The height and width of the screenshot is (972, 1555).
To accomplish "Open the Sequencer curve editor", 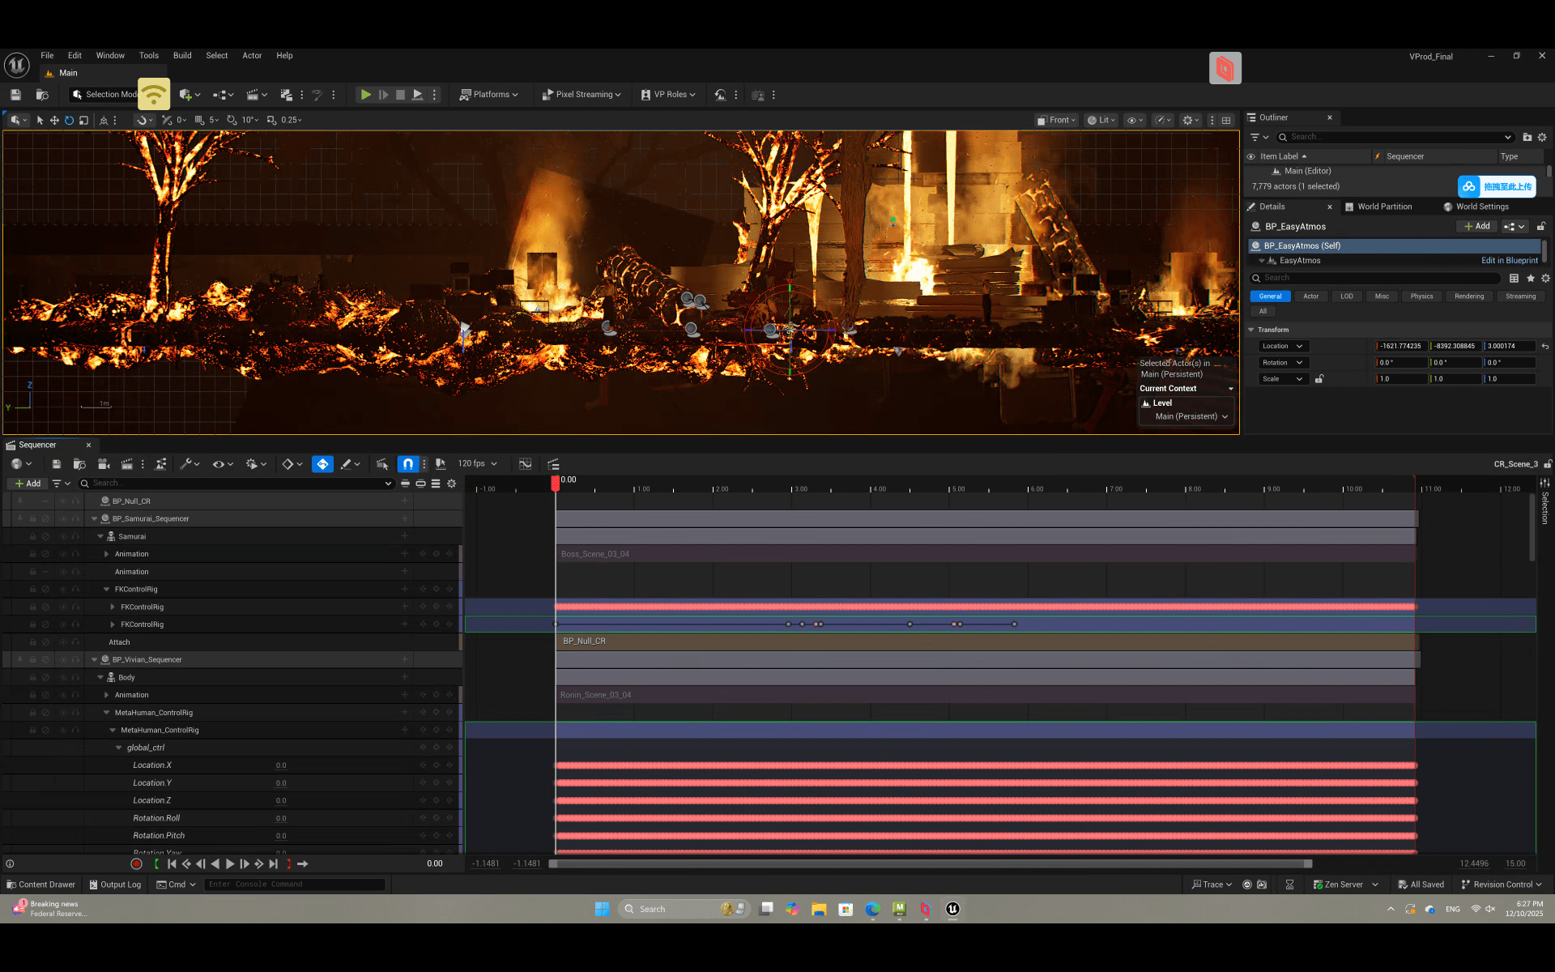I will 525,464.
